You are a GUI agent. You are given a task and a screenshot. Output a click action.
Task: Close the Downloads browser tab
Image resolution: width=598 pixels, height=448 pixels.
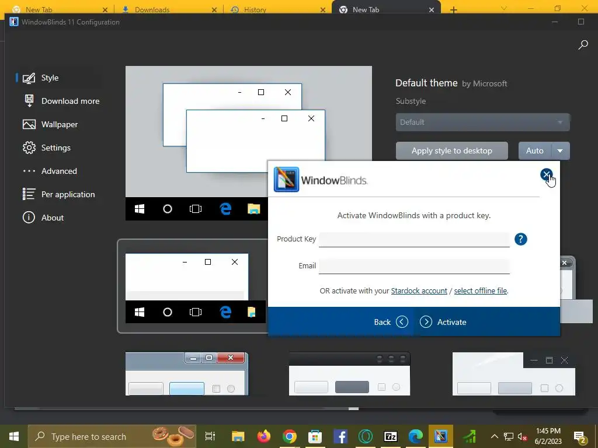214,10
